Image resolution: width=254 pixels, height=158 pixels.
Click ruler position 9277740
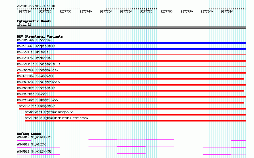pos(86,11)
